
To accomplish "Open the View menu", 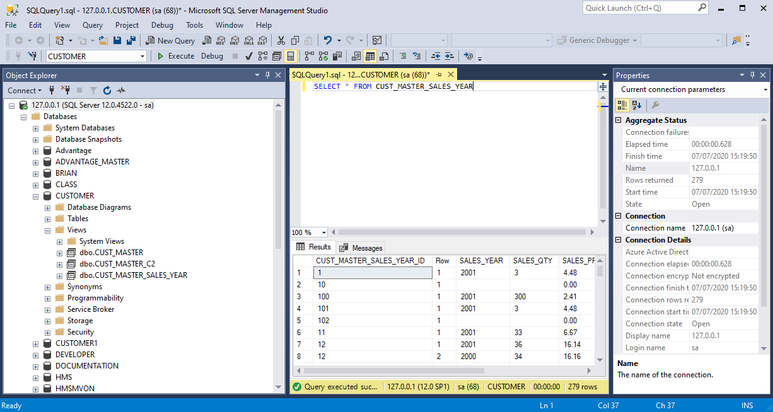I will coord(62,25).
